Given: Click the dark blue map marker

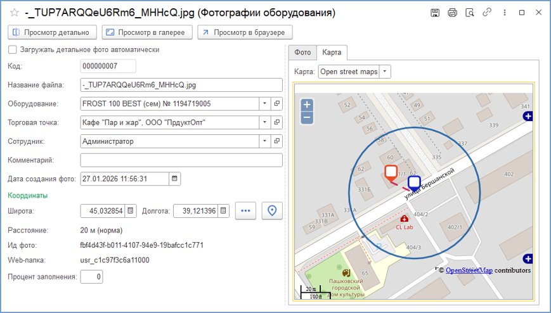Looking at the screenshot, I should coord(414,183).
